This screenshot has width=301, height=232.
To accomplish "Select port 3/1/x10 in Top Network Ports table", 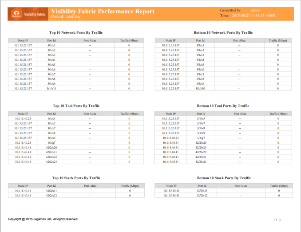I will click(x=51, y=88).
